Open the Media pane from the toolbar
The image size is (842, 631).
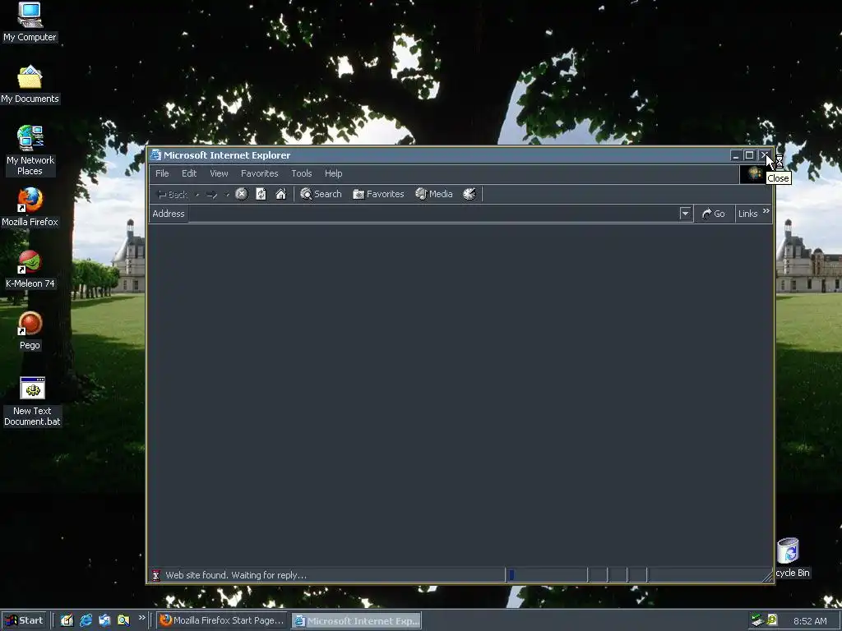tap(434, 194)
